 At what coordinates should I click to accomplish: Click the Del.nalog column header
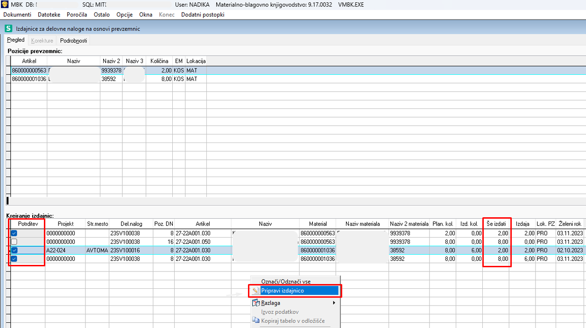[131, 224]
